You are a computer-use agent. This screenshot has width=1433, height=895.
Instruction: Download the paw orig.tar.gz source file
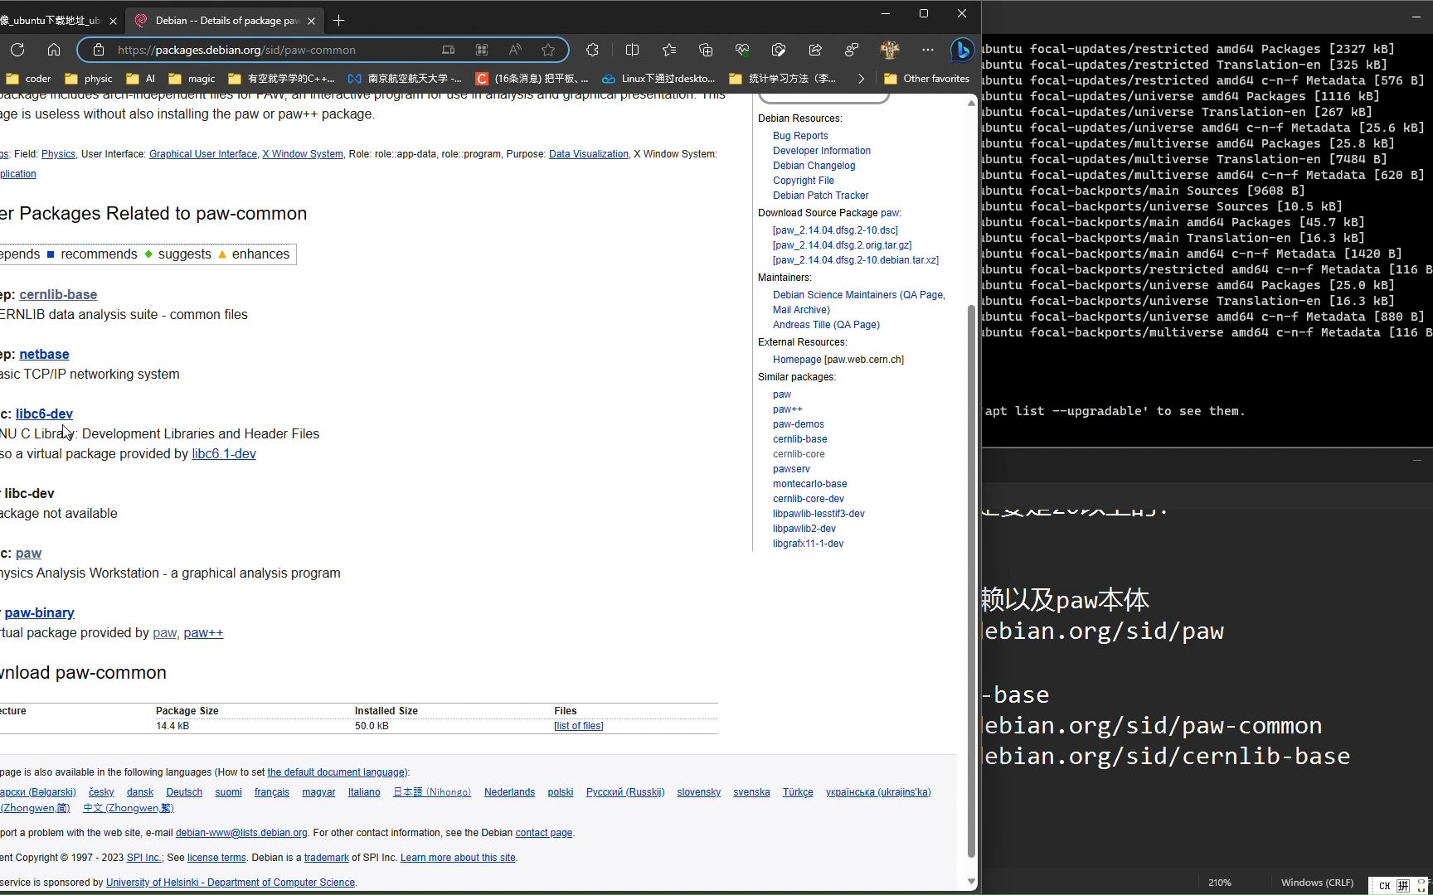tap(843, 245)
